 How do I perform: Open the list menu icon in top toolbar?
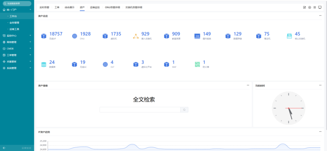pos(315,7)
